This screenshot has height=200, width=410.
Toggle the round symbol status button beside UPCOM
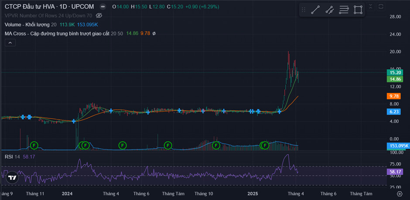(102, 7)
